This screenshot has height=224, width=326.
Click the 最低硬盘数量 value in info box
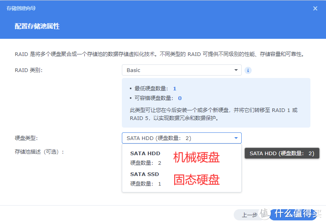[x=175, y=88]
